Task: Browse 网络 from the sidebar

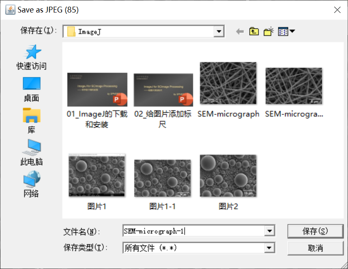Action: tap(31, 181)
